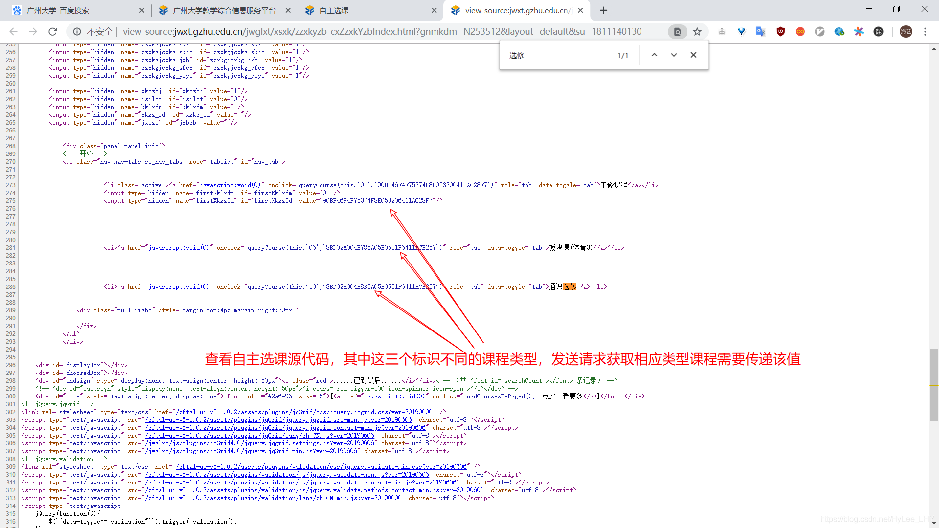This screenshot has height=528, width=939.
Task: Close the find bar
Action: click(x=693, y=55)
